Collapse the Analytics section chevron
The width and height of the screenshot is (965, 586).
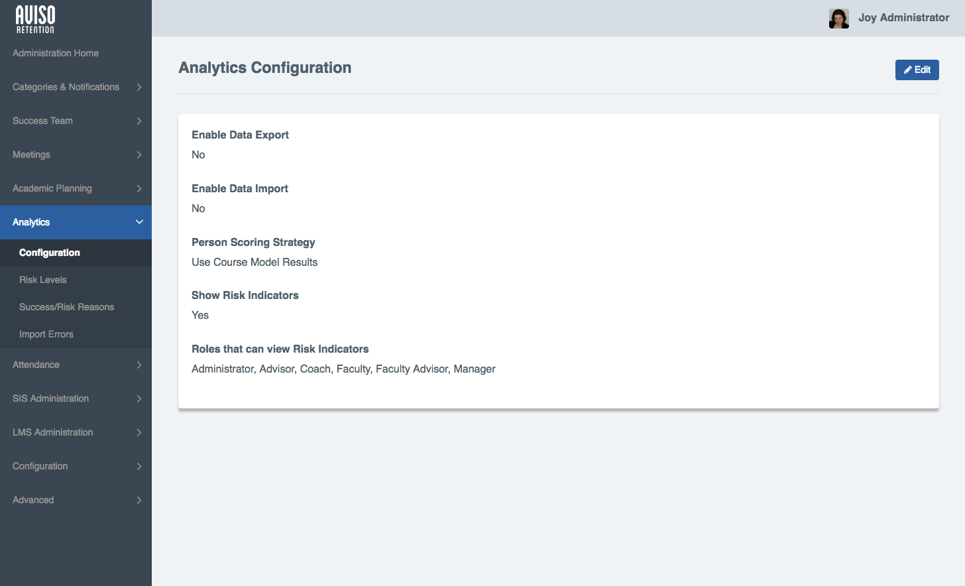139,222
